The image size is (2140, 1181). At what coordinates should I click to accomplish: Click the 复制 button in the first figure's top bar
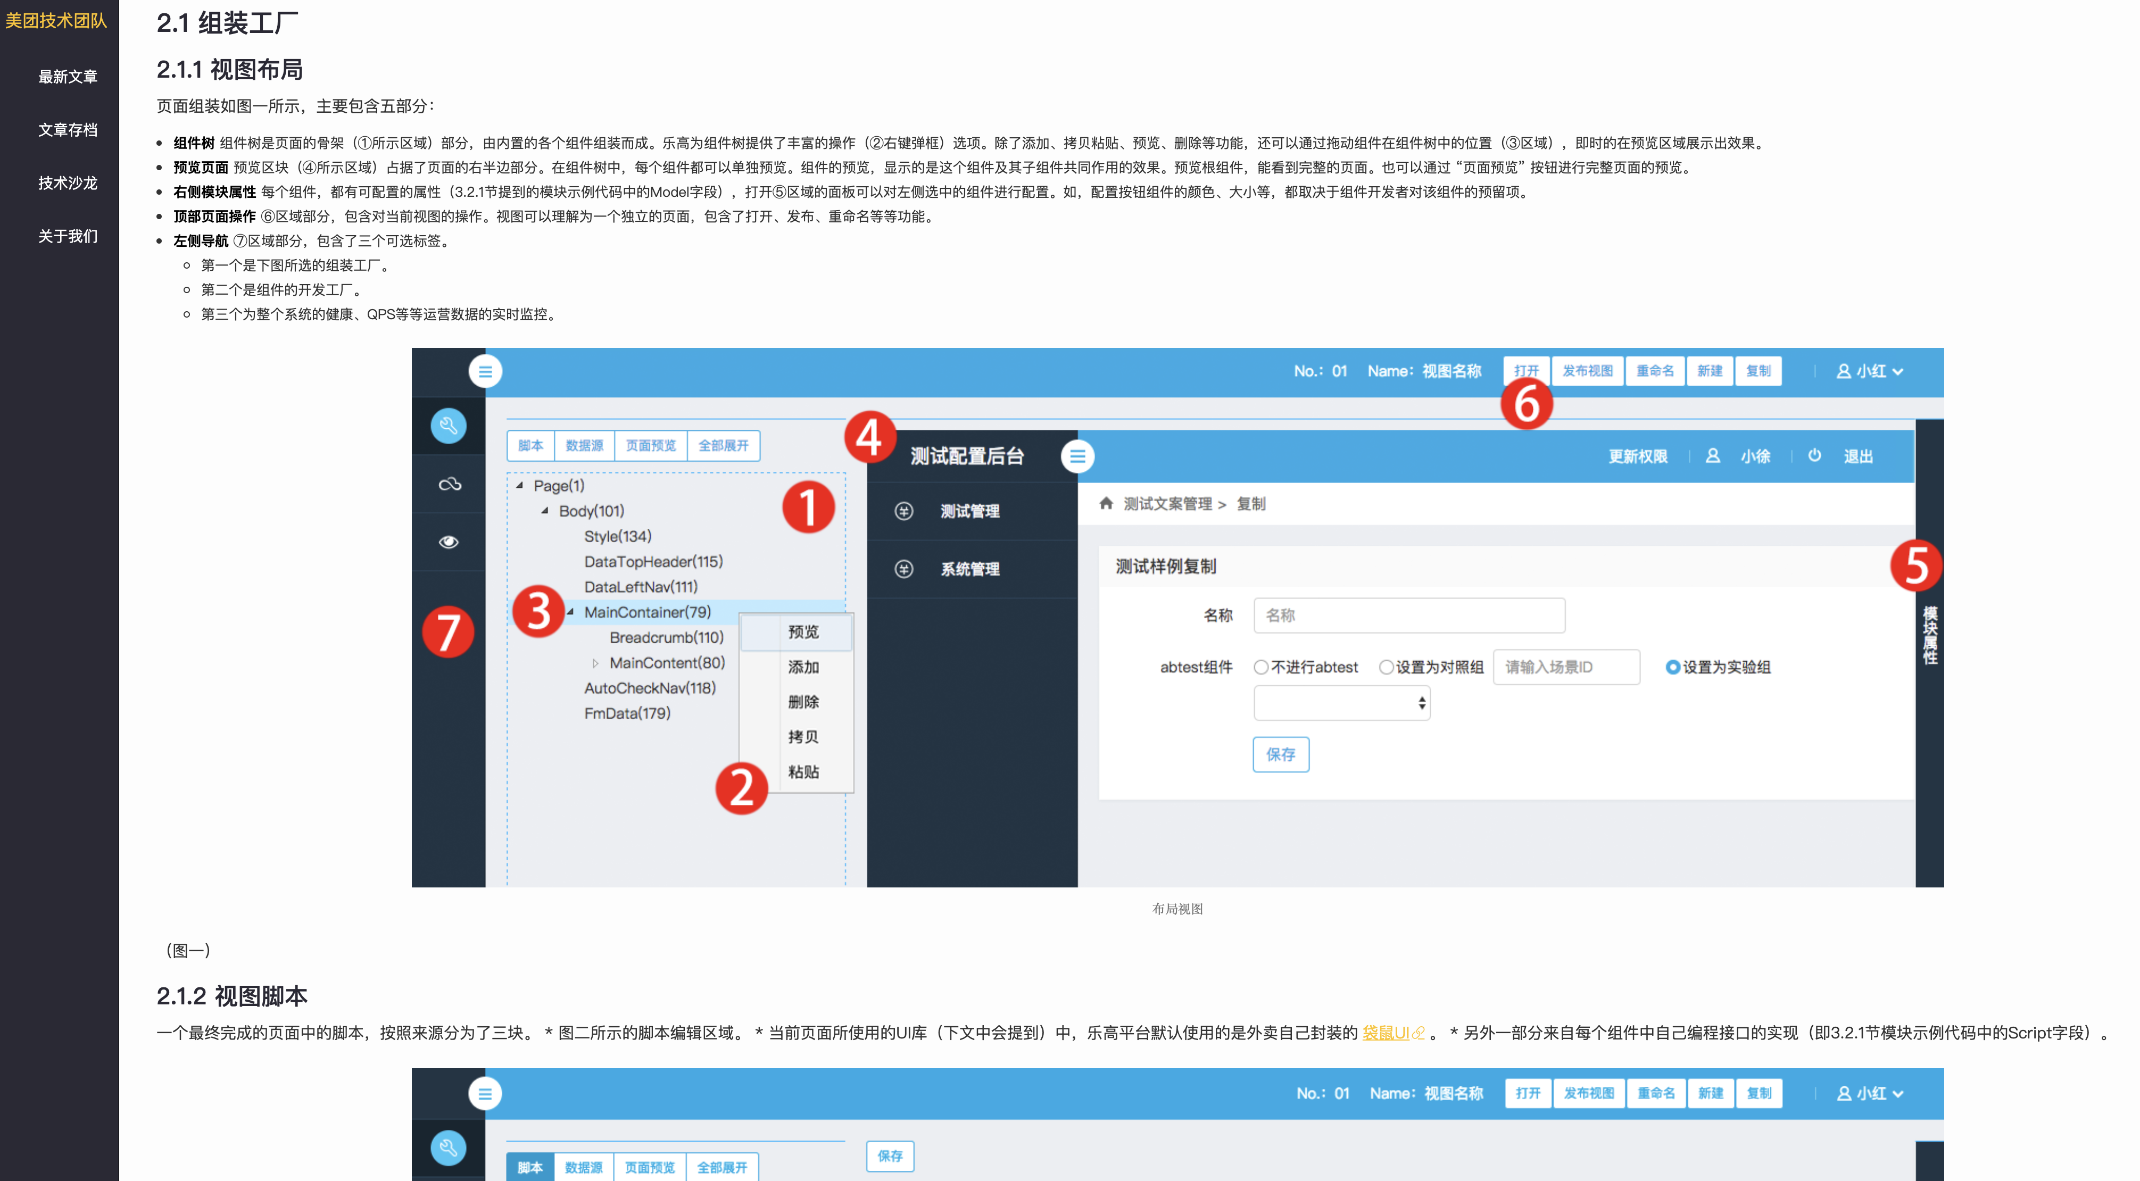[1758, 371]
